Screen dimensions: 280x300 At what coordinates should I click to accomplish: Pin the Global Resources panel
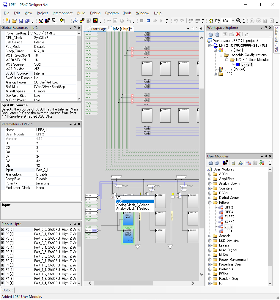[x=75, y=28]
